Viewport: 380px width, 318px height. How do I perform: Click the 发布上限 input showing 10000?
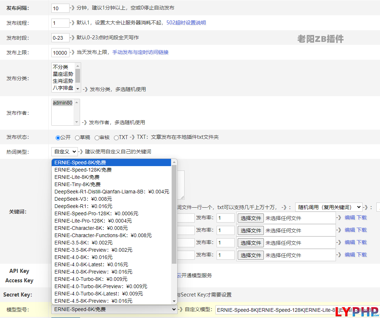(x=60, y=53)
